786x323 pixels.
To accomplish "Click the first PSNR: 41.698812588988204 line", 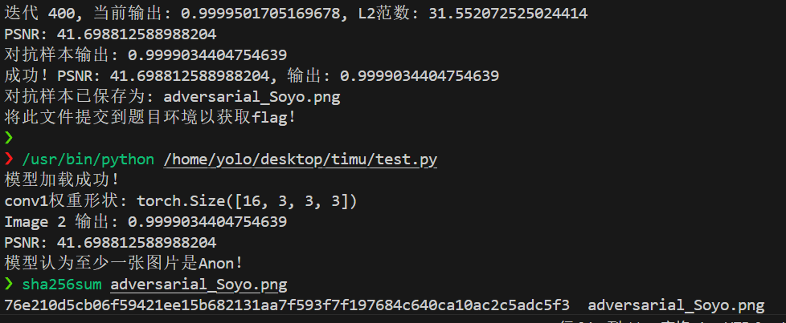I will pyautogui.click(x=110, y=34).
